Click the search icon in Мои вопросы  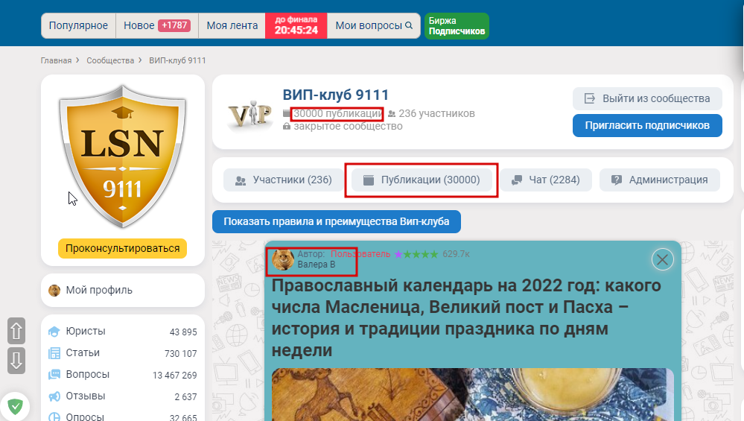click(x=409, y=25)
